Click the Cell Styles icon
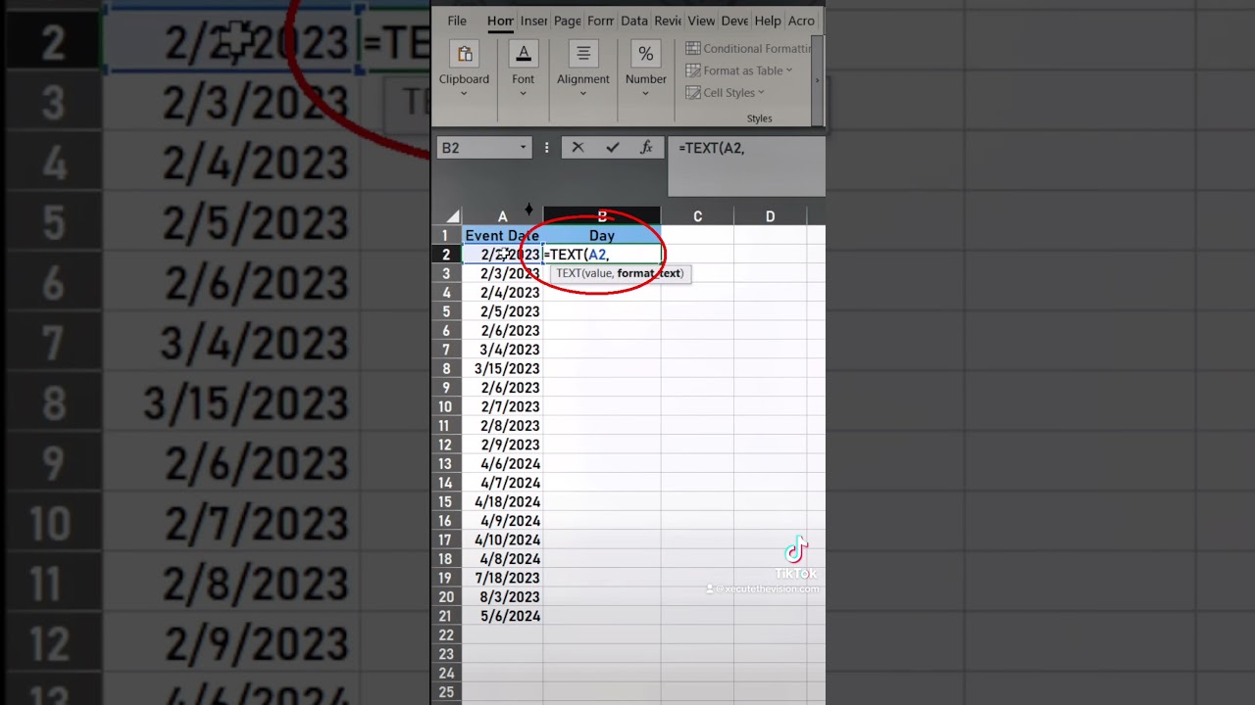 pos(693,92)
